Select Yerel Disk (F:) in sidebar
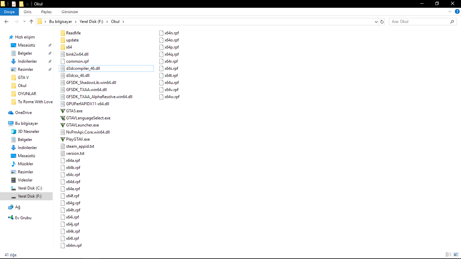461x259 pixels. click(26, 196)
